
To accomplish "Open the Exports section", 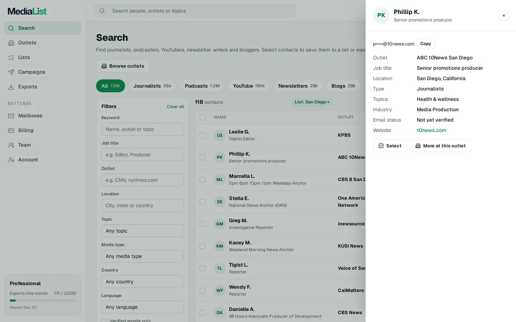I will click(43, 87).
